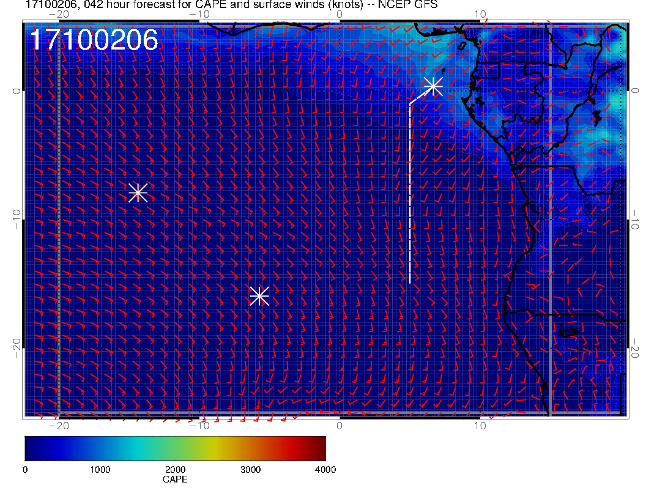
Task: Click the left axis latitude label -10
Action: (x=16, y=220)
